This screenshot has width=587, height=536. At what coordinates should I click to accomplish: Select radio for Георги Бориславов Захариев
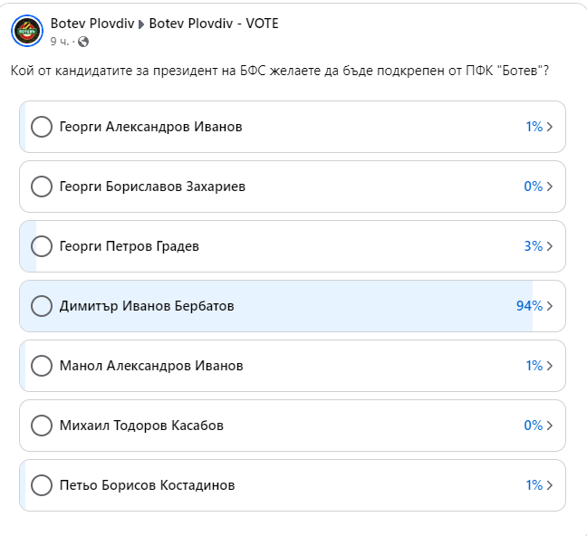click(x=42, y=187)
